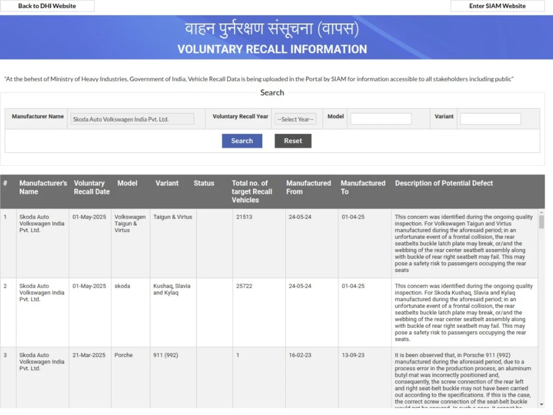The height and width of the screenshot is (415, 553).
Task: Click the Voluntary Recall Information banner title
Action: point(272,49)
